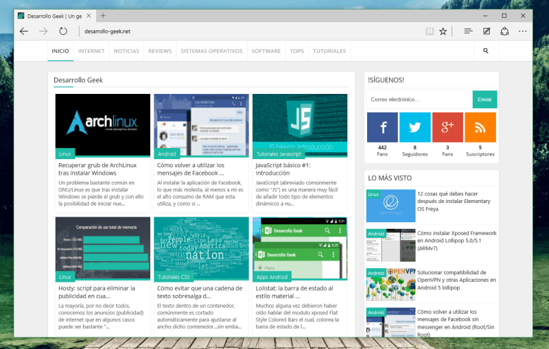The width and height of the screenshot is (549, 349).
Task: Add page to favorites star icon
Action: [x=443, y=32]
